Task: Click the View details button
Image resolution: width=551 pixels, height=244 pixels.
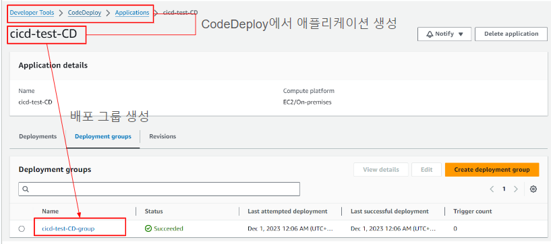Action: pos(381,170)
